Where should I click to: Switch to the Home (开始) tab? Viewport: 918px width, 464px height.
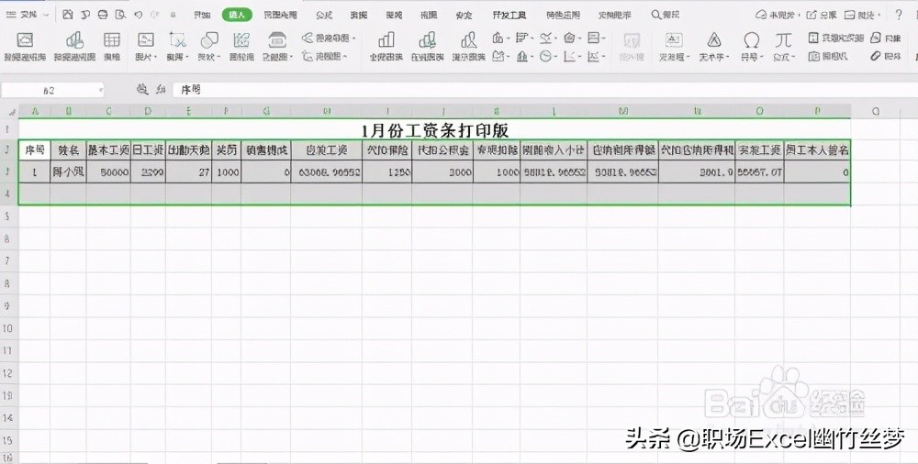coord(201,16)
